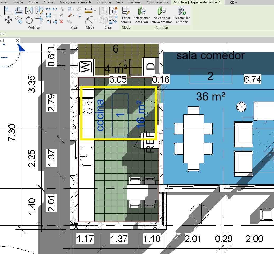
Task: Close the open view tab
Action: coord(17,40)
